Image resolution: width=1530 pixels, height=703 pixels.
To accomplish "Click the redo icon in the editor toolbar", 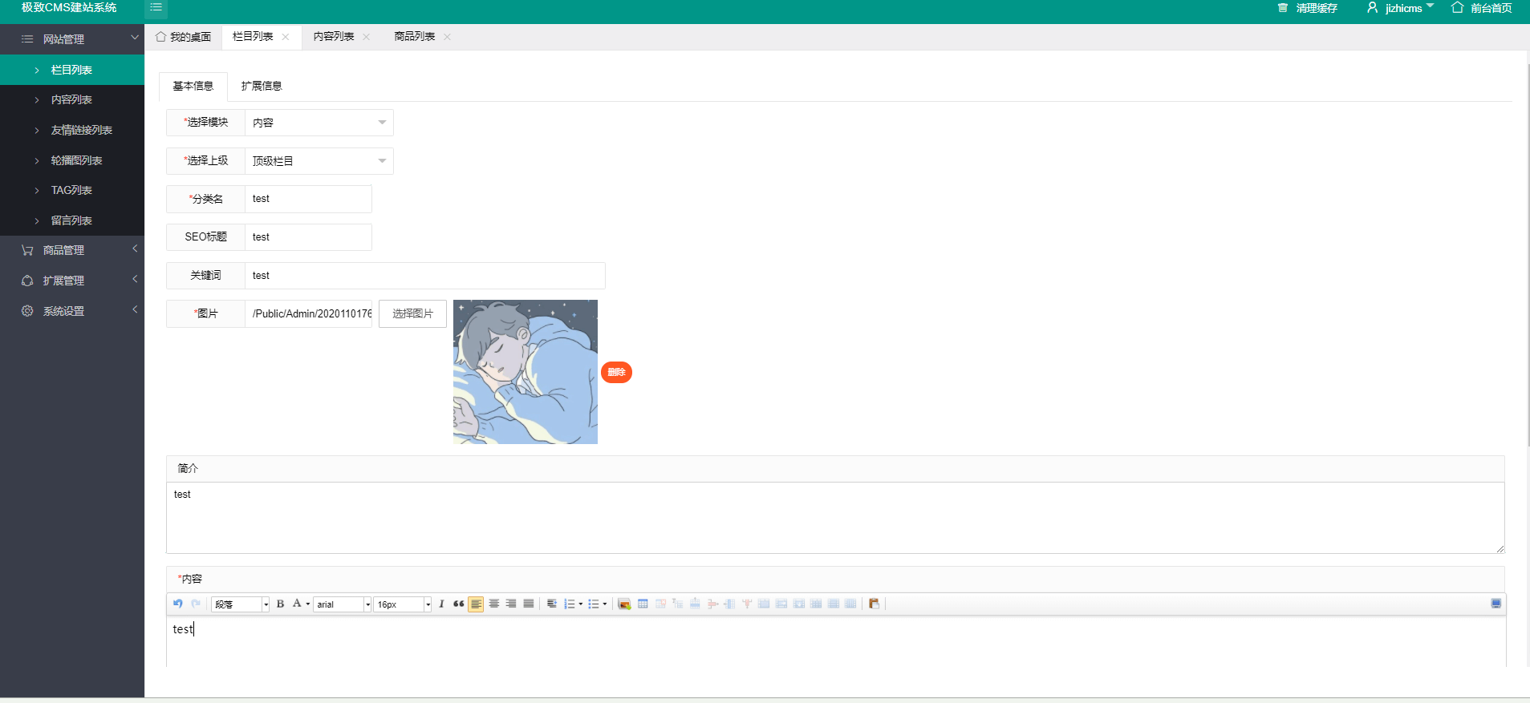I will (196, 604).
